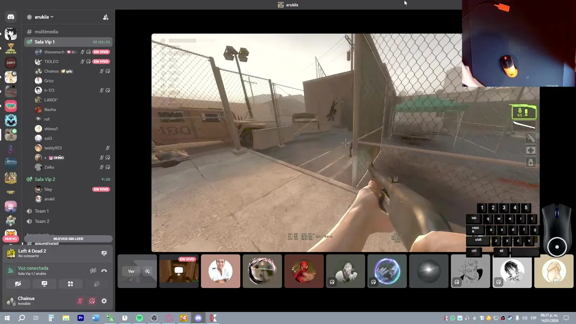Open Discord direct messages home icon
The image size is (576, 324).
(x=11, y=17)
